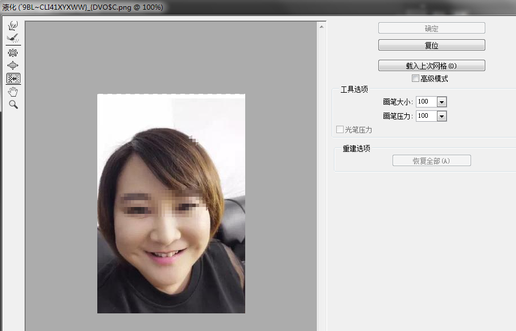
Task: Choose the Pucker tool
Action: pos(13,53)
